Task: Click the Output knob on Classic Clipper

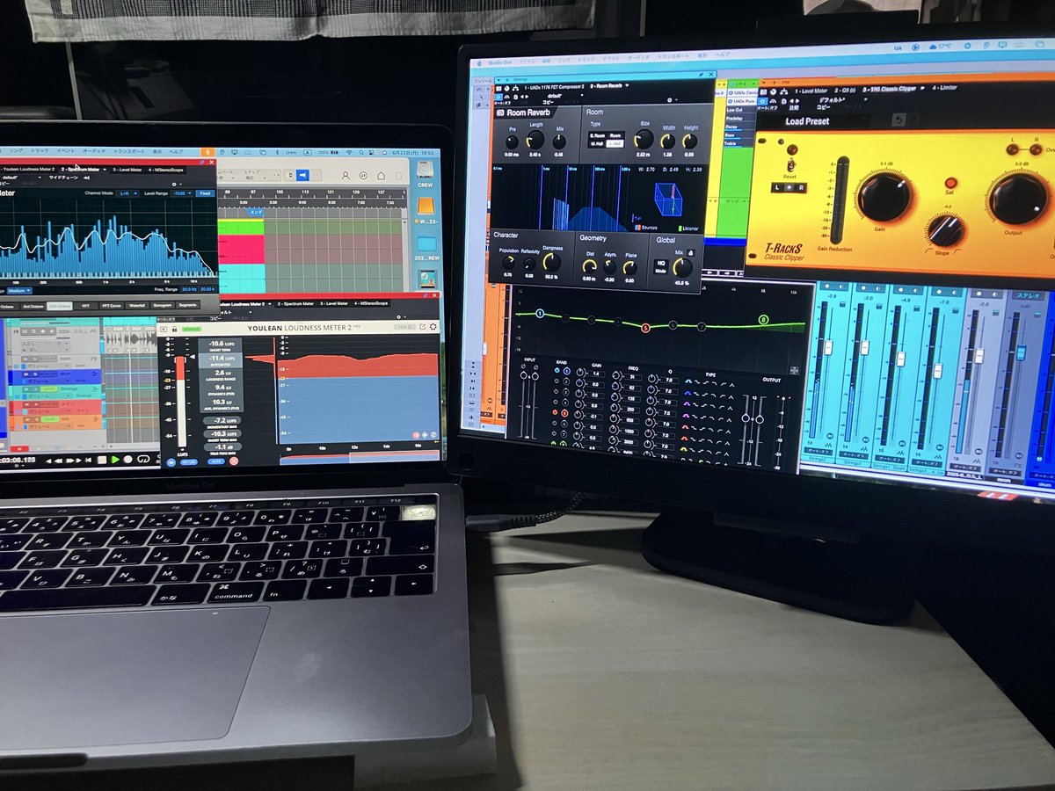Action: [1019, 198]
